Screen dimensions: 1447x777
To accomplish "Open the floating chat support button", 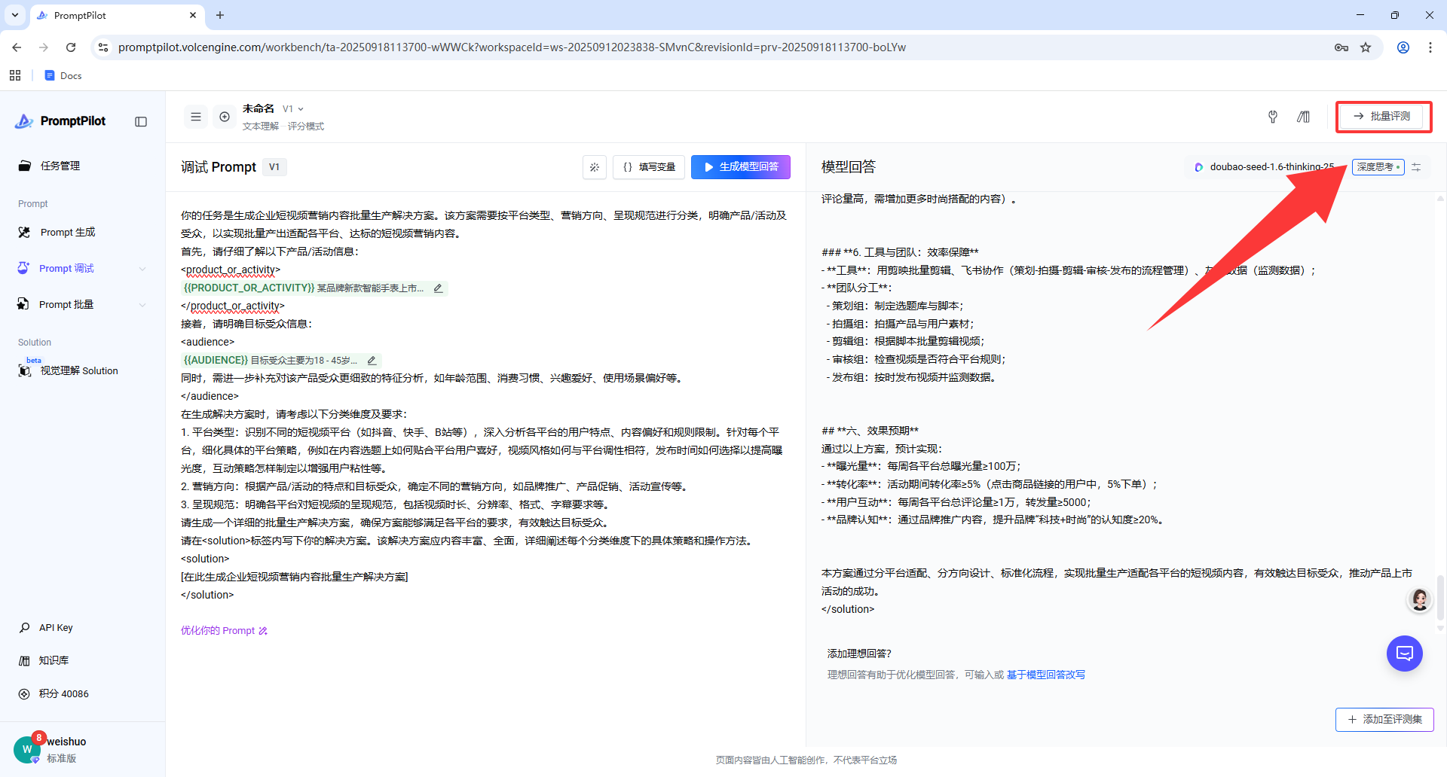I will 1405,654.
